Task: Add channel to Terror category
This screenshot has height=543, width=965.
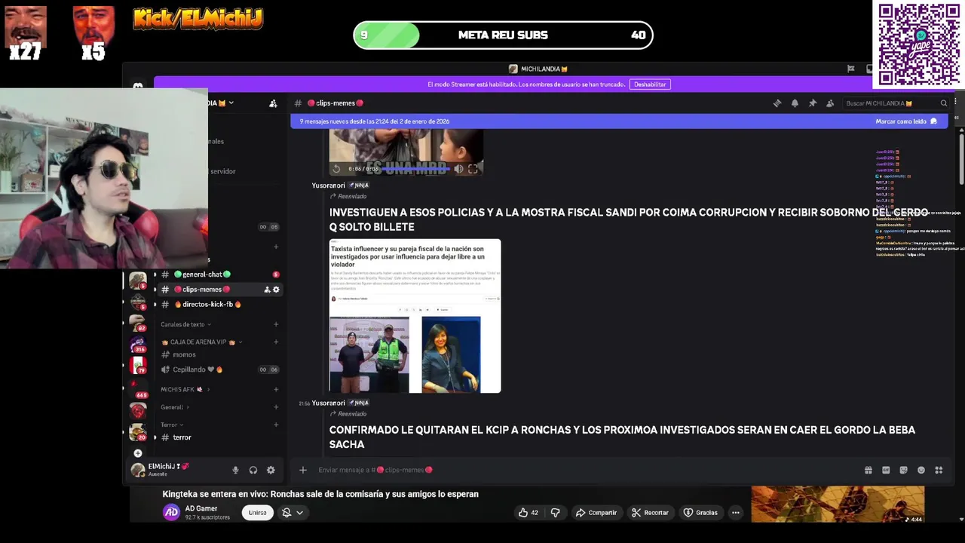Action: tap(276, 425)
